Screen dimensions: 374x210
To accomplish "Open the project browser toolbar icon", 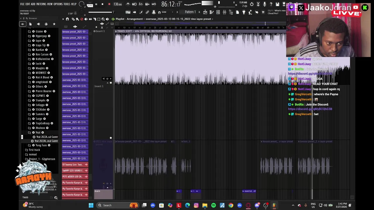I will [231, 12].
